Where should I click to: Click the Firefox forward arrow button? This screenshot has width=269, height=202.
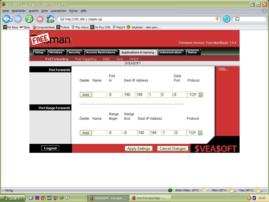18,19
